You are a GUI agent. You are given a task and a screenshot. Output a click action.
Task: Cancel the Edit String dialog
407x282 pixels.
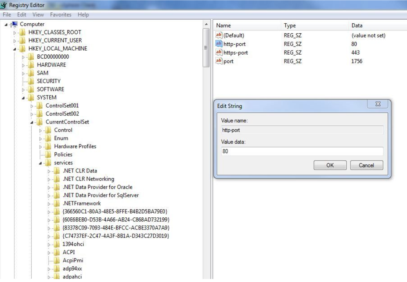tap(367, 165)
